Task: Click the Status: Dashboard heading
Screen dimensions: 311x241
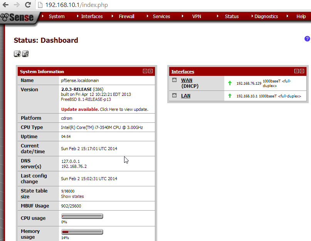Action: pyautogui.click(x=46, y=40)
